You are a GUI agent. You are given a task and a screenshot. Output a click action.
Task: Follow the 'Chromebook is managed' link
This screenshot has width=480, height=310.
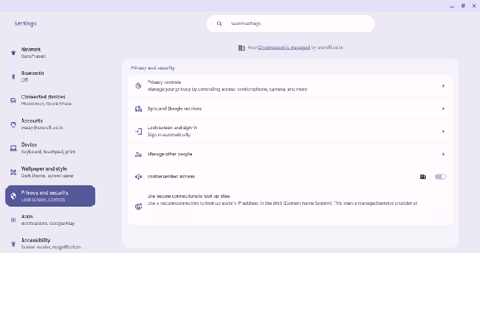(x=284, y=48)
